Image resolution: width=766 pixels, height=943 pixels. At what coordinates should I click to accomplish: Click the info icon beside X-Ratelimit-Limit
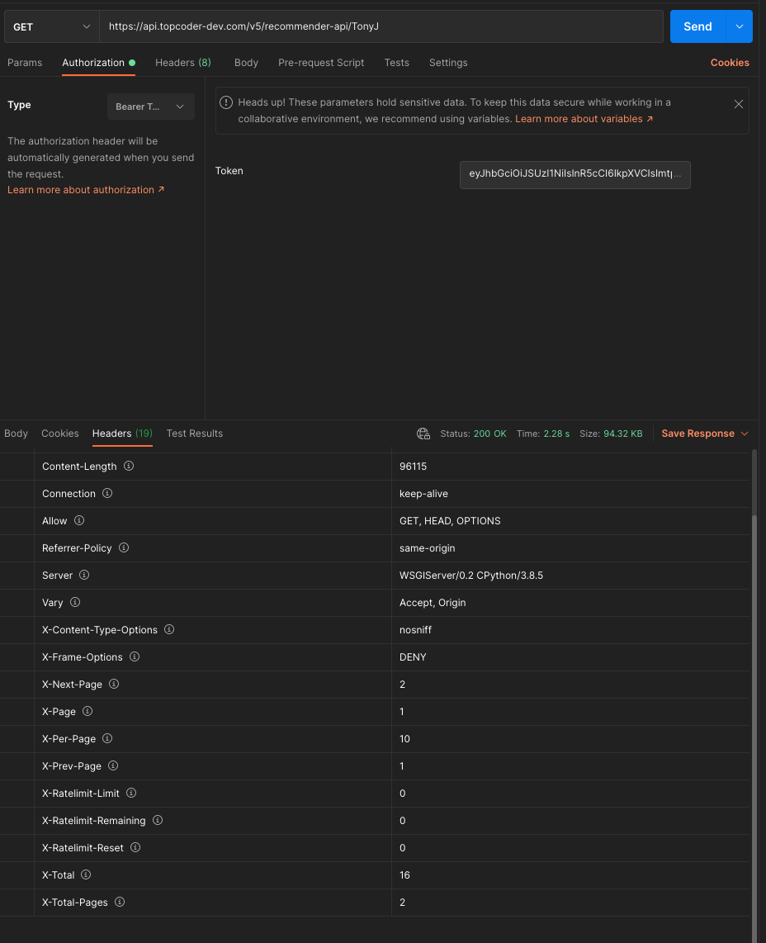click(x=131, y=793)
